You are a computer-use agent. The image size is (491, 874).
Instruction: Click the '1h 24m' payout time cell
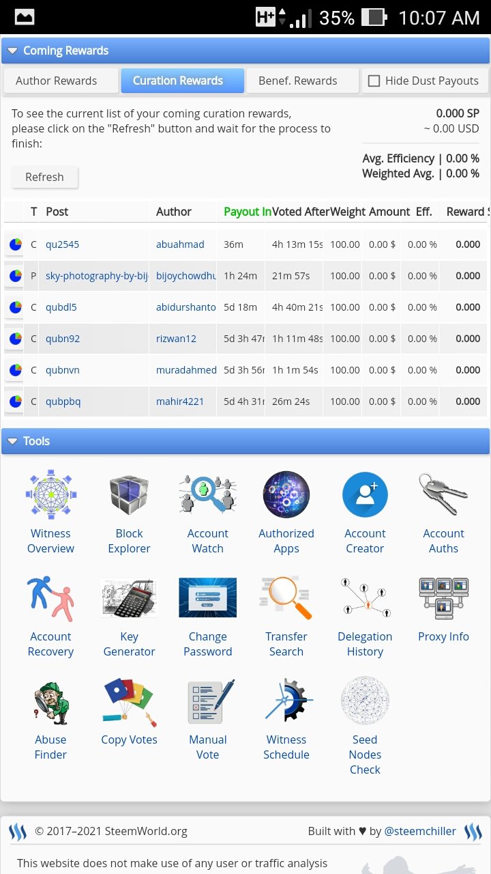(240, 276)
